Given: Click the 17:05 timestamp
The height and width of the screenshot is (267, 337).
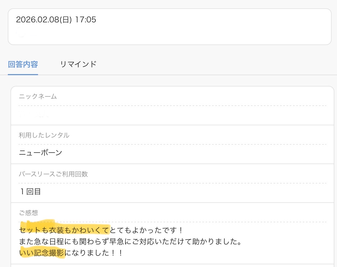Looking at the screenshot, I should pyautogui.click(x=86, y=20).
